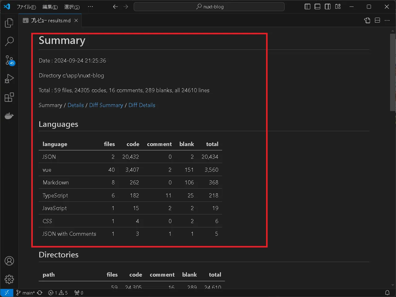
Task: Open the Manage settings gear
Action: pyautogui.click(x=9, y=279)
